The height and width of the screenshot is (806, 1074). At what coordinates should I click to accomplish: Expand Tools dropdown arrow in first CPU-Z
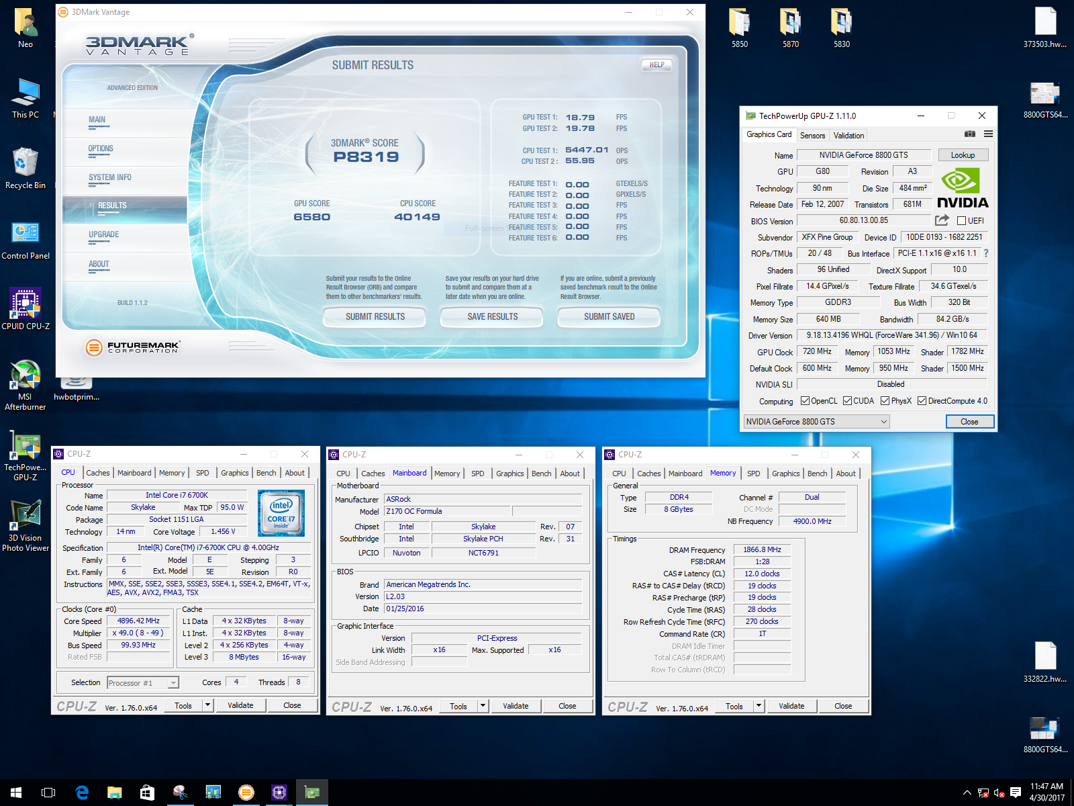click(208, 705)
